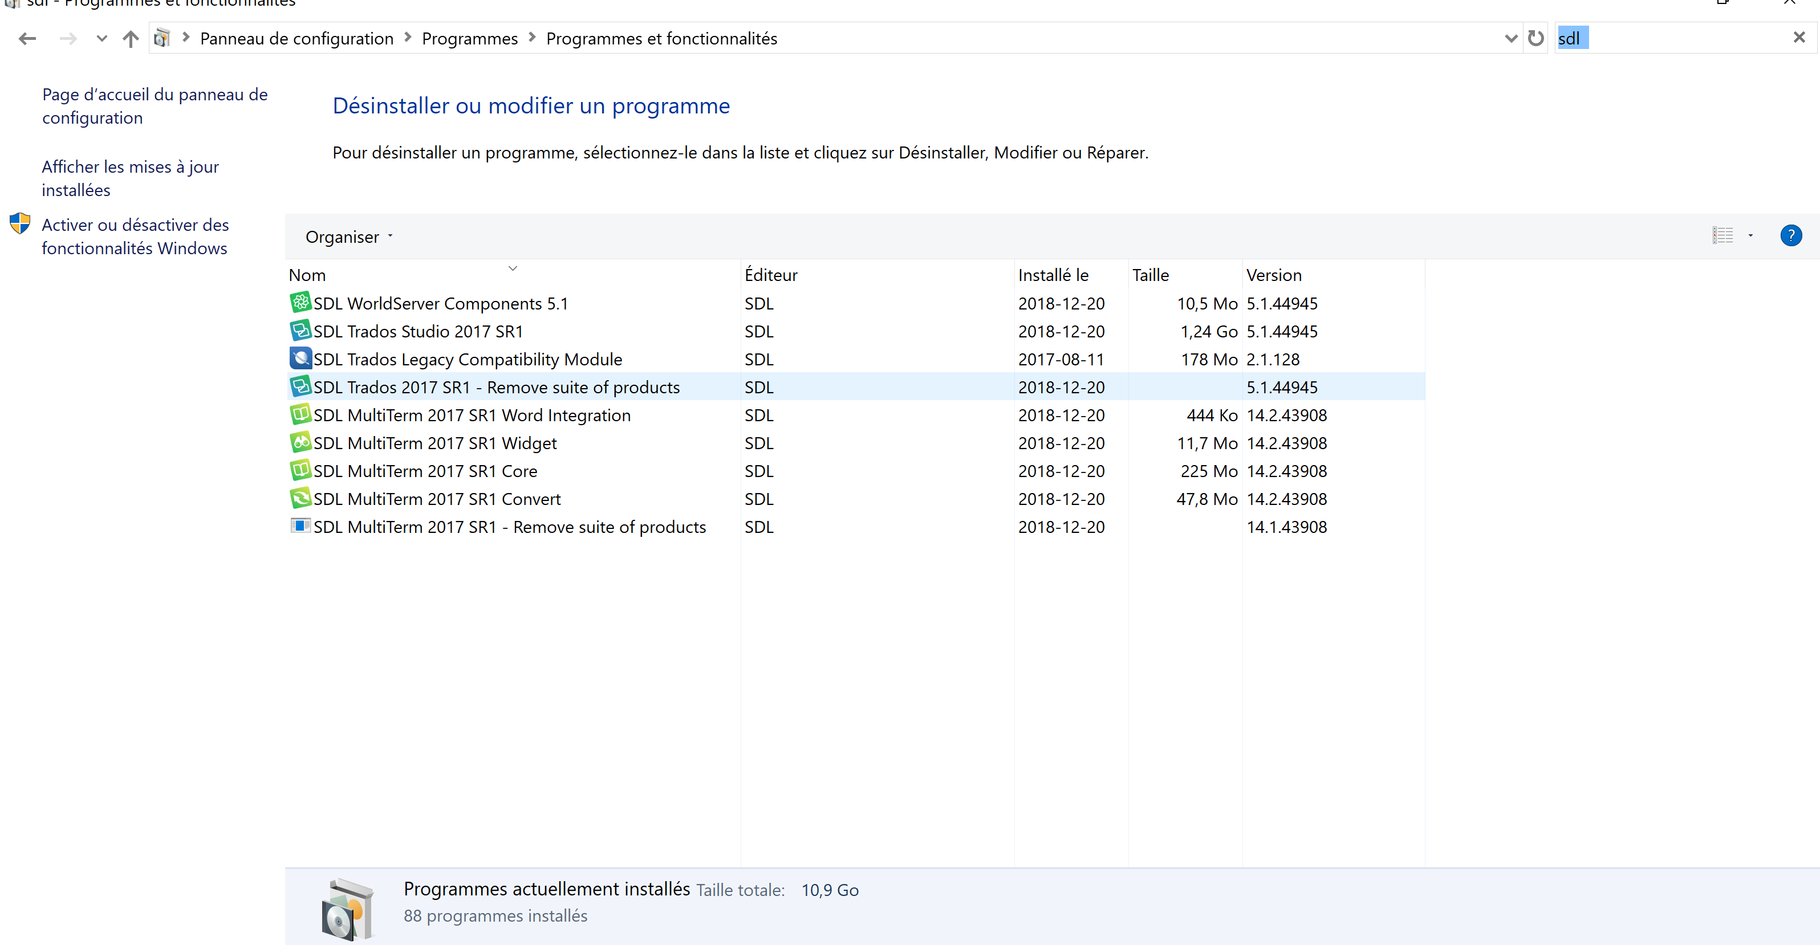
Task: Open the recent locations dropdown arrow
Action: (x=101, y=39)
